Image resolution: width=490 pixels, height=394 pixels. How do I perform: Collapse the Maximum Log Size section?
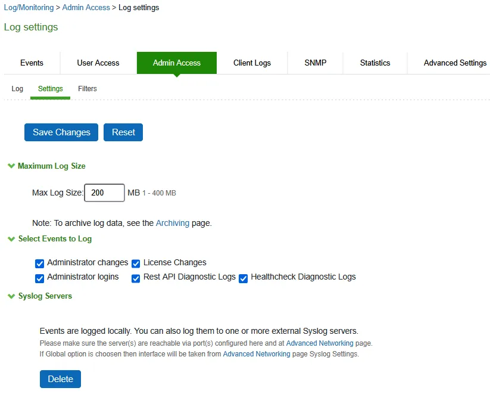click(11, 166)
